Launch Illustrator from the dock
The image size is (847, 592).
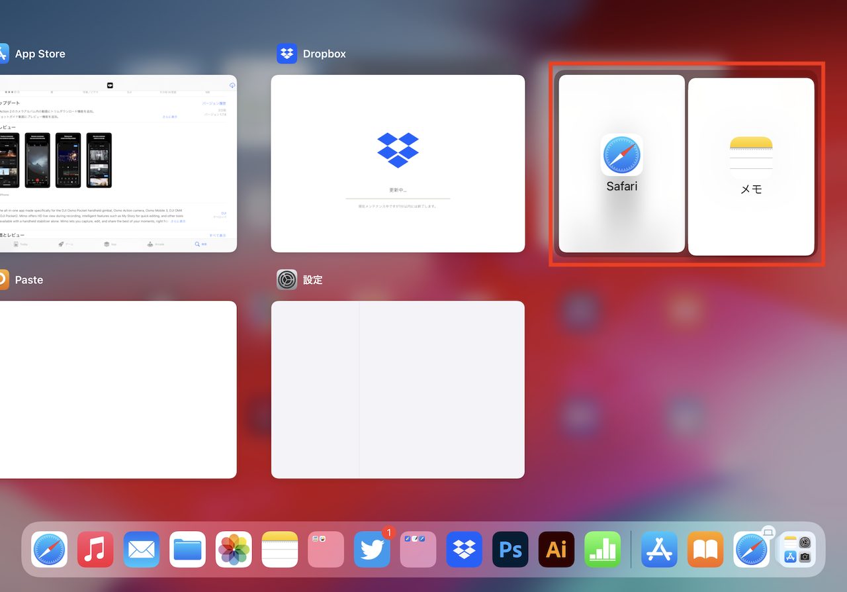point(557,549)
